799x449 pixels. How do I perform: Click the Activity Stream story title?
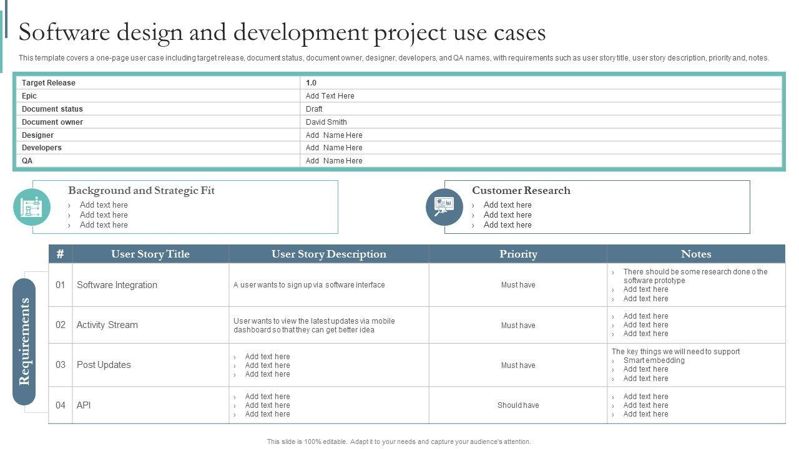pyautogui.click(x=107, y=325)
